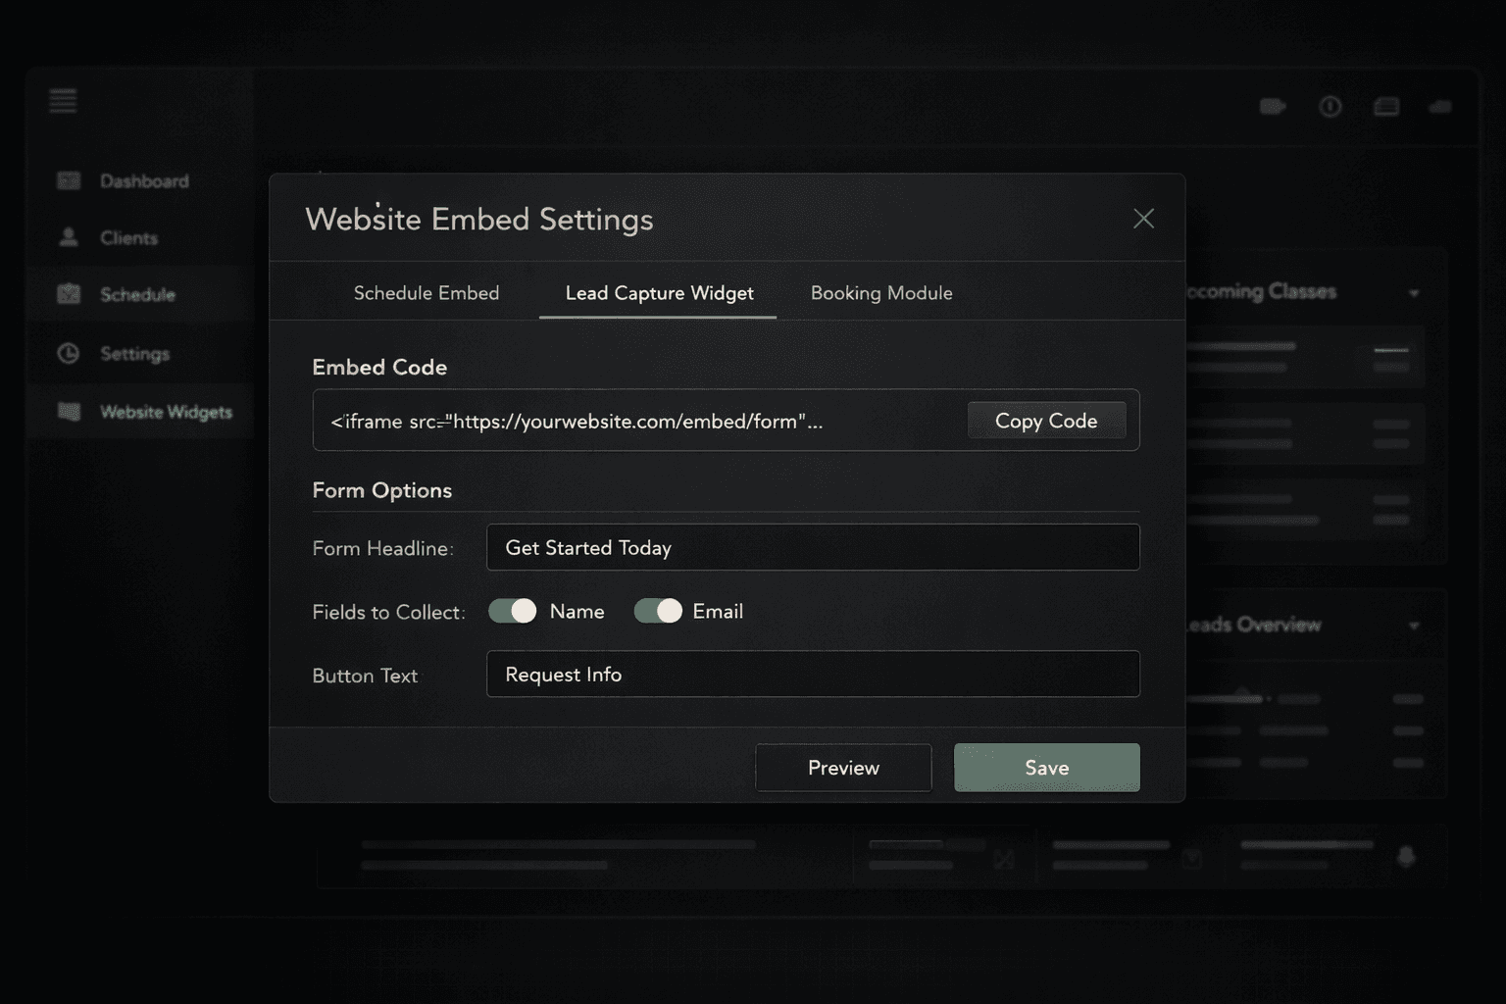
Task: Click the Copy Code button
Action: tap(1046, 421)
